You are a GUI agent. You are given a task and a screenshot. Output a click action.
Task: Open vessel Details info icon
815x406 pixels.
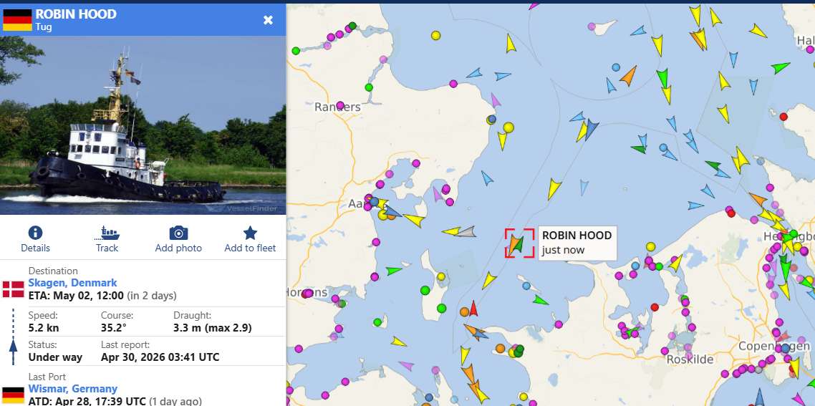click(x=35, y=233)
